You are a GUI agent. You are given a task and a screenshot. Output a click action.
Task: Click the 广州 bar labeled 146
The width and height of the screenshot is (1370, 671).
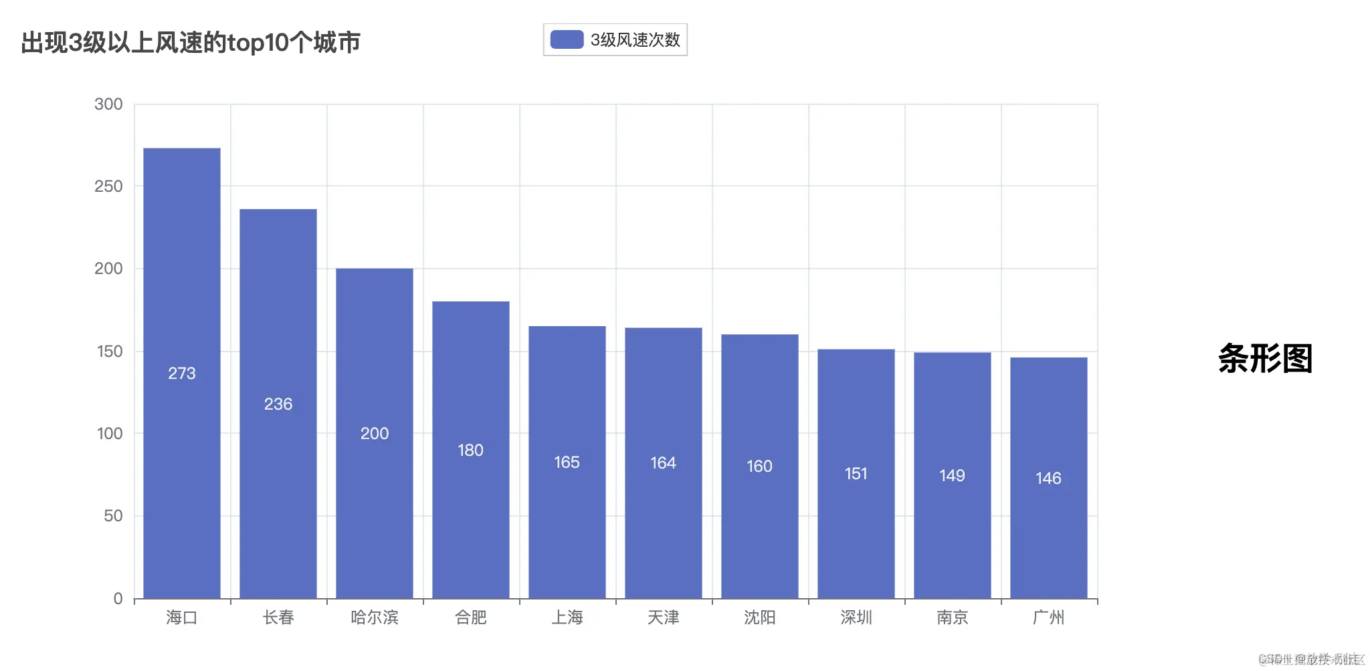tap(1048, 478)
